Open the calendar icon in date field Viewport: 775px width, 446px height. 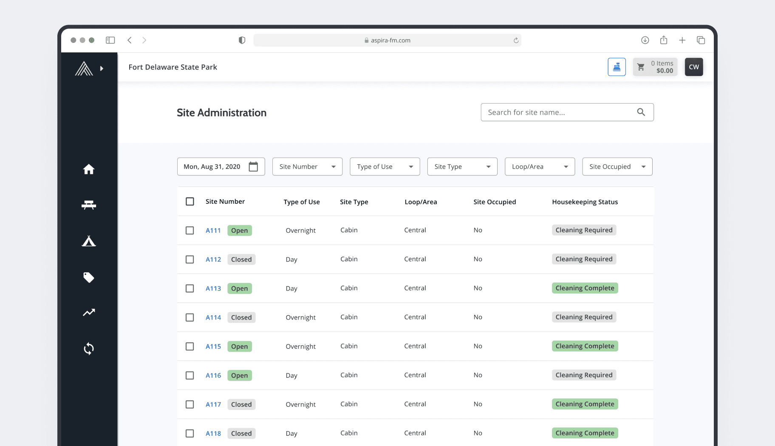coord(253,167)
